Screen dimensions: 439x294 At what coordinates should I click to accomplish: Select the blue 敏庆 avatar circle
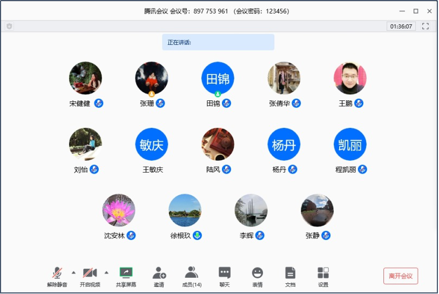[152, 144]
